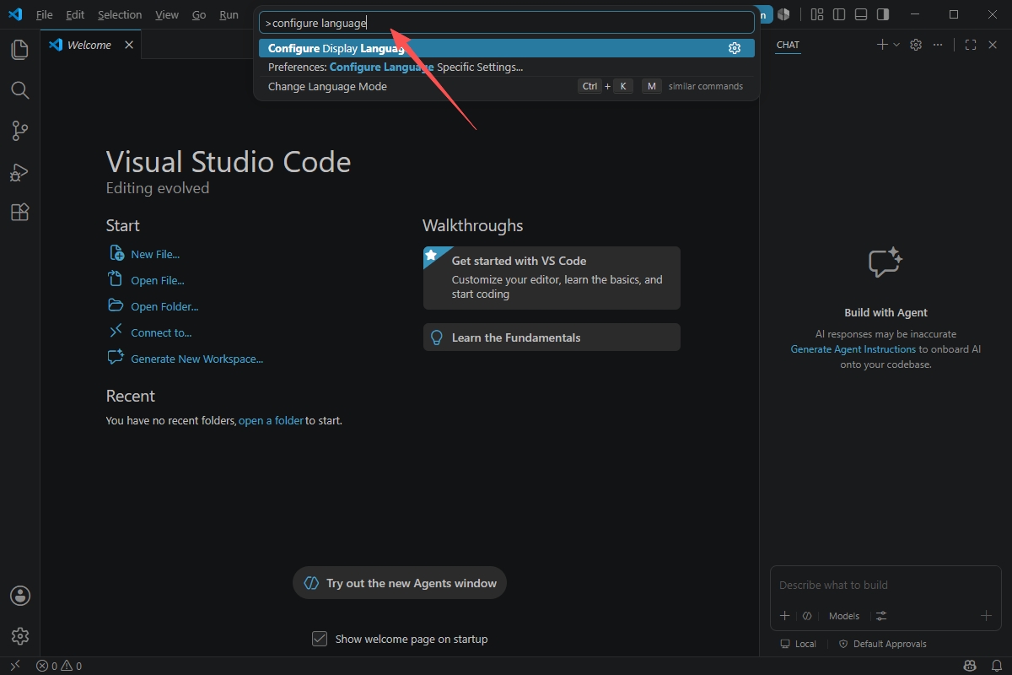The height and width of the screenshot is (675, 1012).
Task: Open the File menu
Action: click(45, 14)
